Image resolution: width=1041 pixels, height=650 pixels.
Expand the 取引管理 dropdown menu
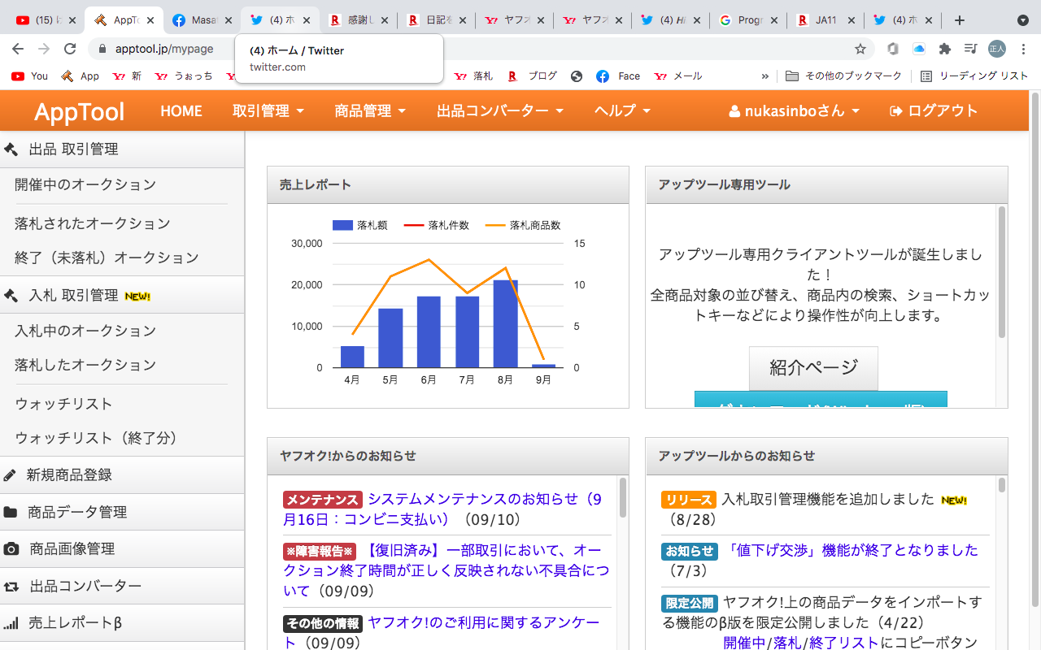[x=268, y=110]
